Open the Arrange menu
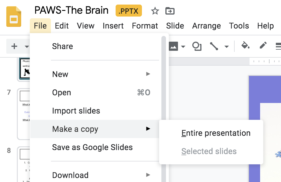281x182 pixels. [206, 26]
